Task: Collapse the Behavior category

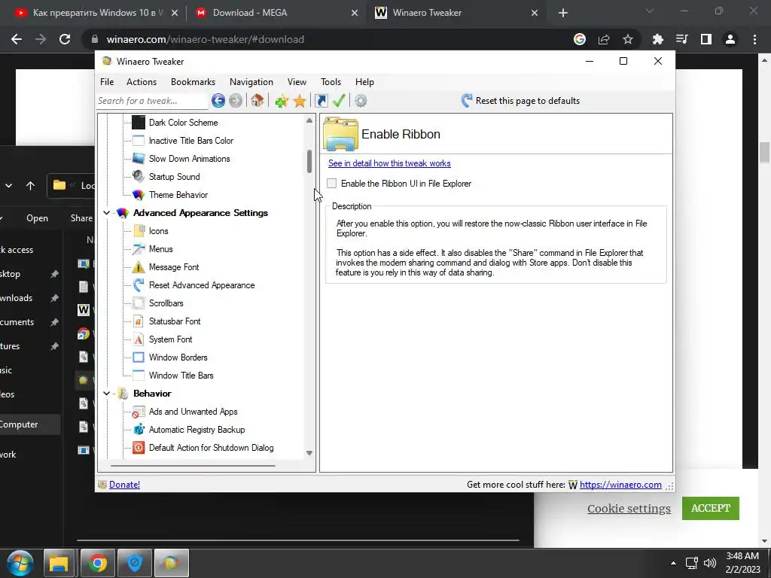Action: (x=106, y=393)
